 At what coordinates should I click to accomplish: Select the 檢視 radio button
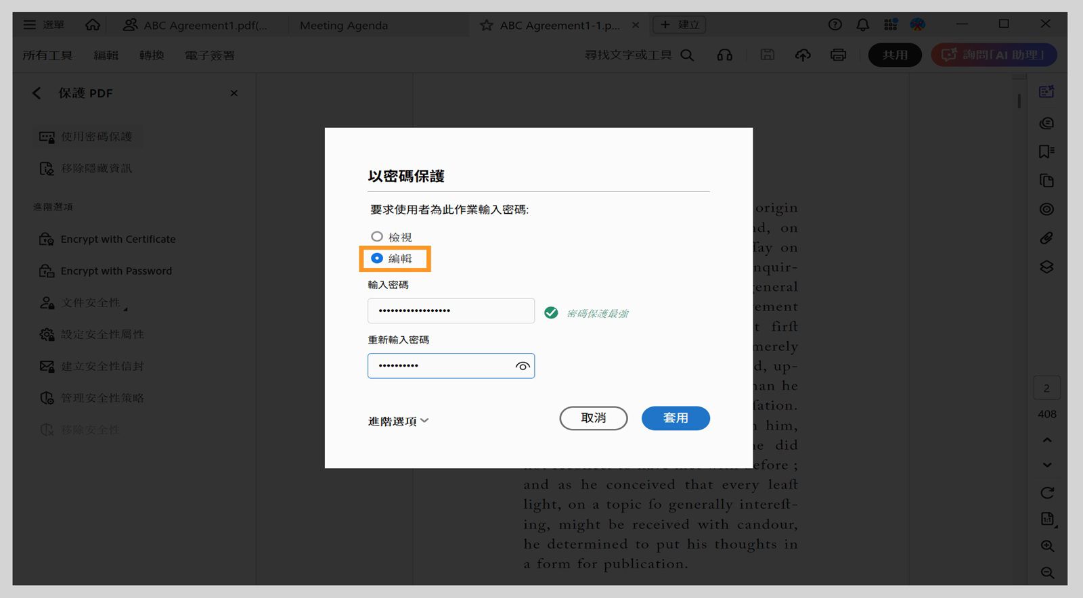point(377,237)
